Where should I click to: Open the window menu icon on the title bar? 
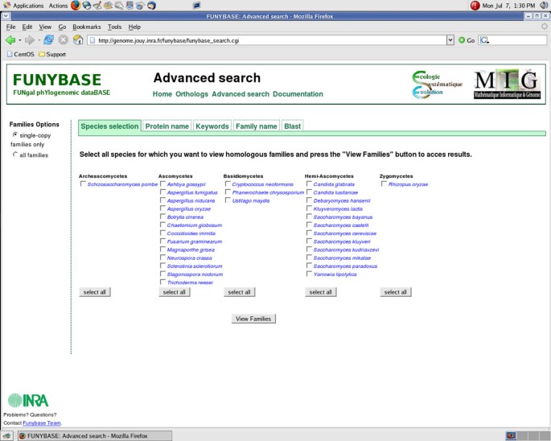(6, 16)
